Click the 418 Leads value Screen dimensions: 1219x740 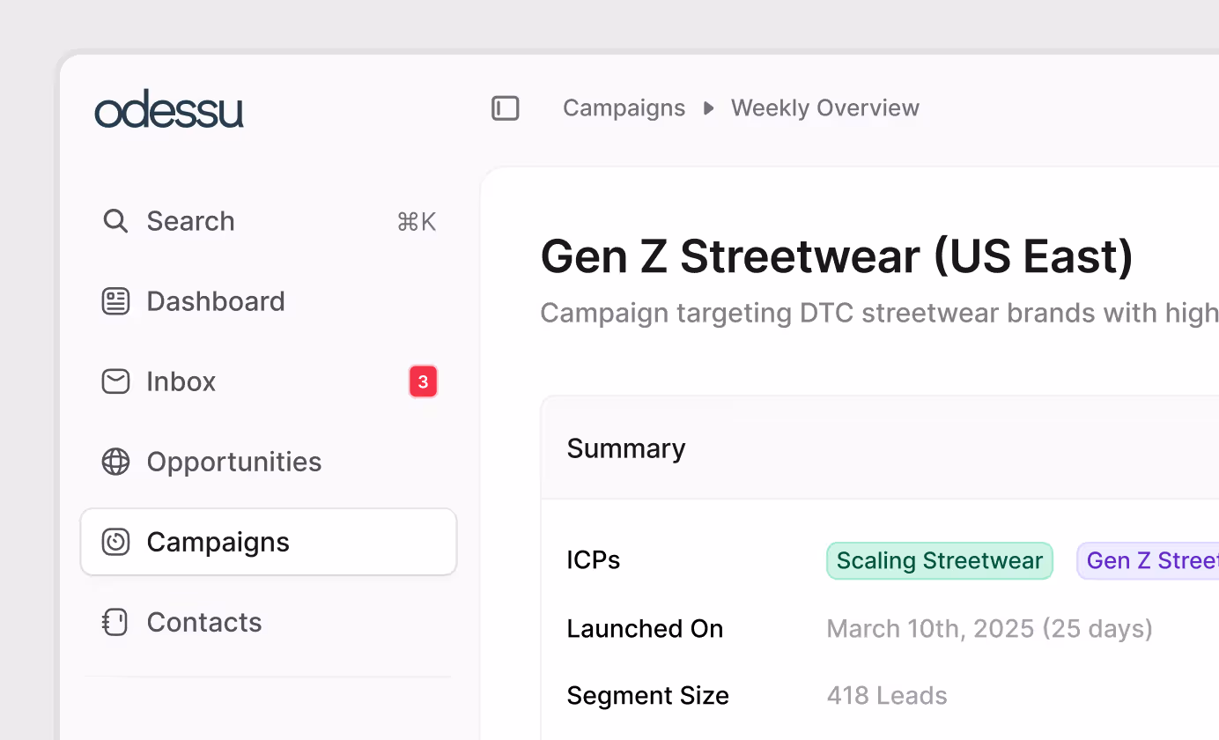click(x=887, y=696)
